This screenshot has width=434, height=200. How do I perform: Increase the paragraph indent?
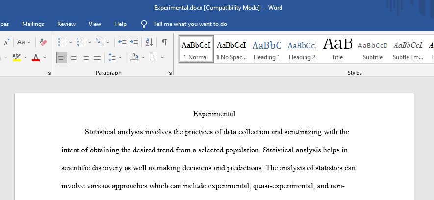click(x=134, y=42)
